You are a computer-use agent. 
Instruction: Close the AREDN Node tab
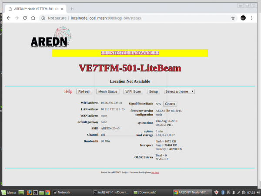click(x=62, y=9)
